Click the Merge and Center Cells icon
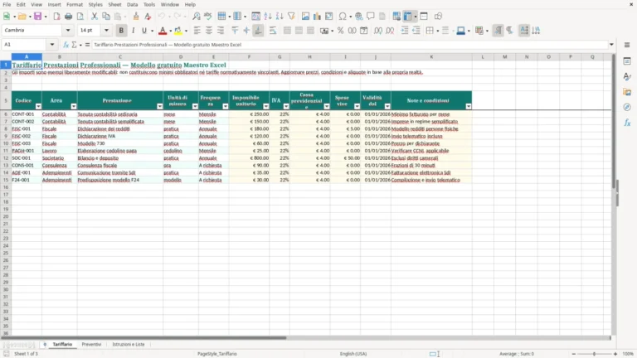Viewport: 637px width, 358px height. pos(287,31)
